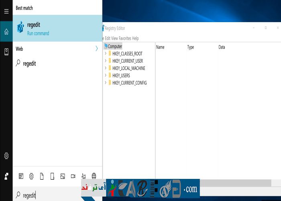Click the Home icon in sidebar
The width and height of the screenshot is (281, 201).
click(6, 32)
